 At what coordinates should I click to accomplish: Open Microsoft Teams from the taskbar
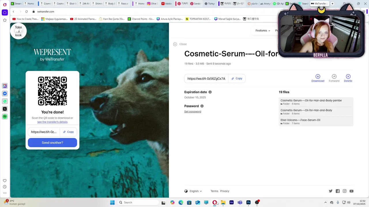240,202
